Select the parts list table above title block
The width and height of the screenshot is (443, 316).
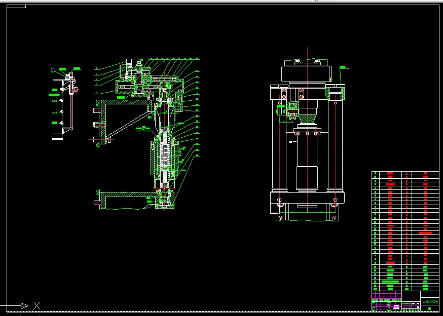405,231
